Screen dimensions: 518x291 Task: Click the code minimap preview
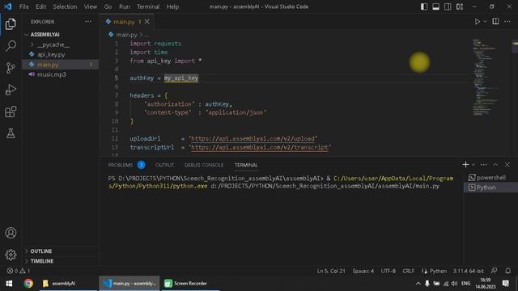[485, 78]
